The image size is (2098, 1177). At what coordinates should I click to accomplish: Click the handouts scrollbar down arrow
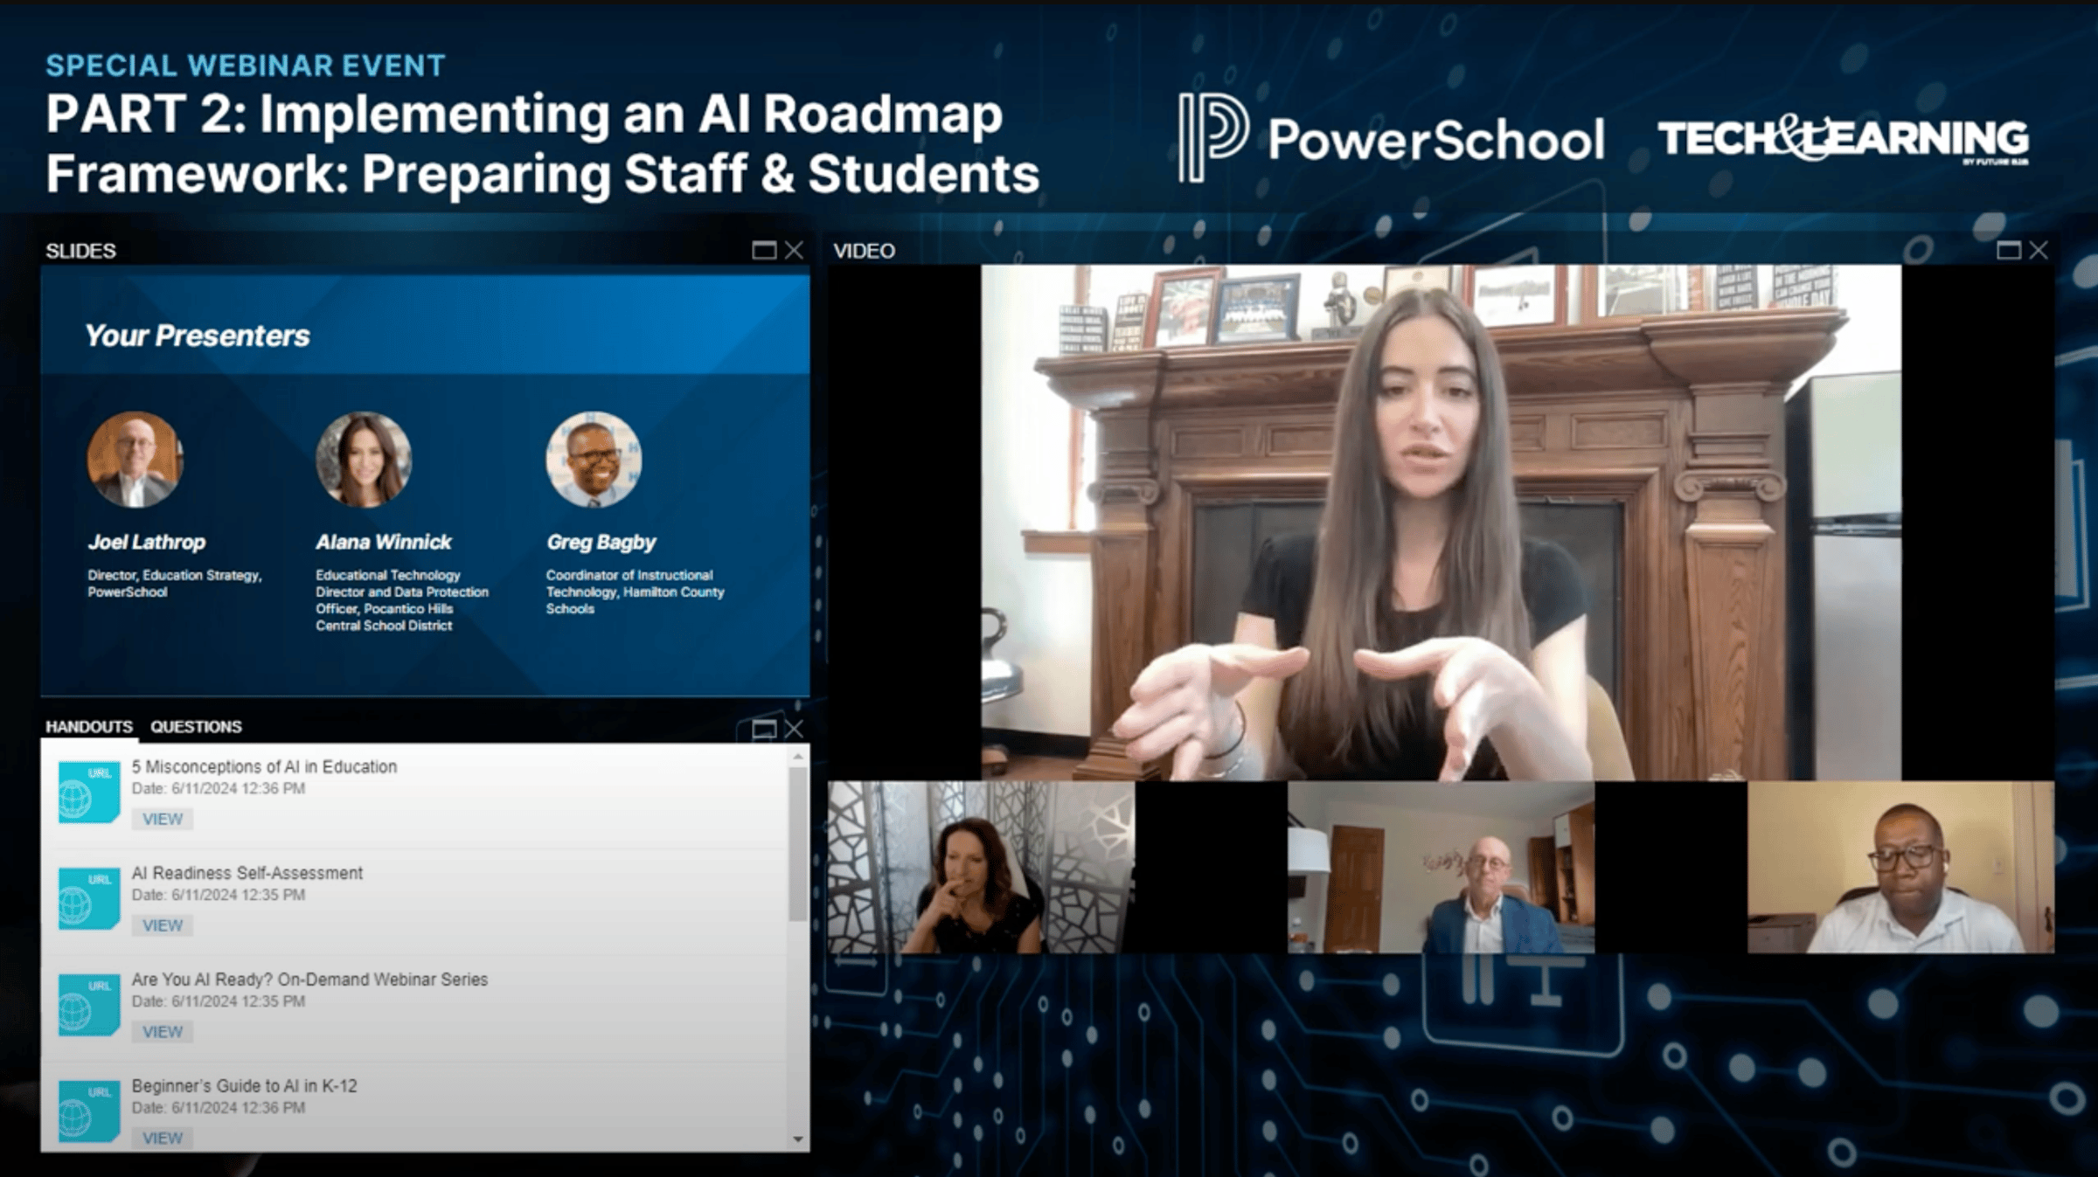(797, 1139)
